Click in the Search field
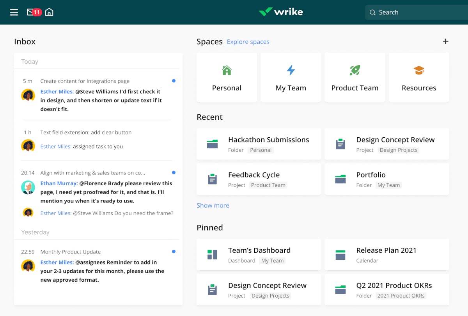The image size is (468, 316). coord(417,12)
